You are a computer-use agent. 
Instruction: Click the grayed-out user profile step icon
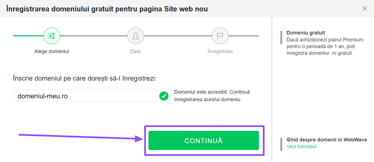136,36
